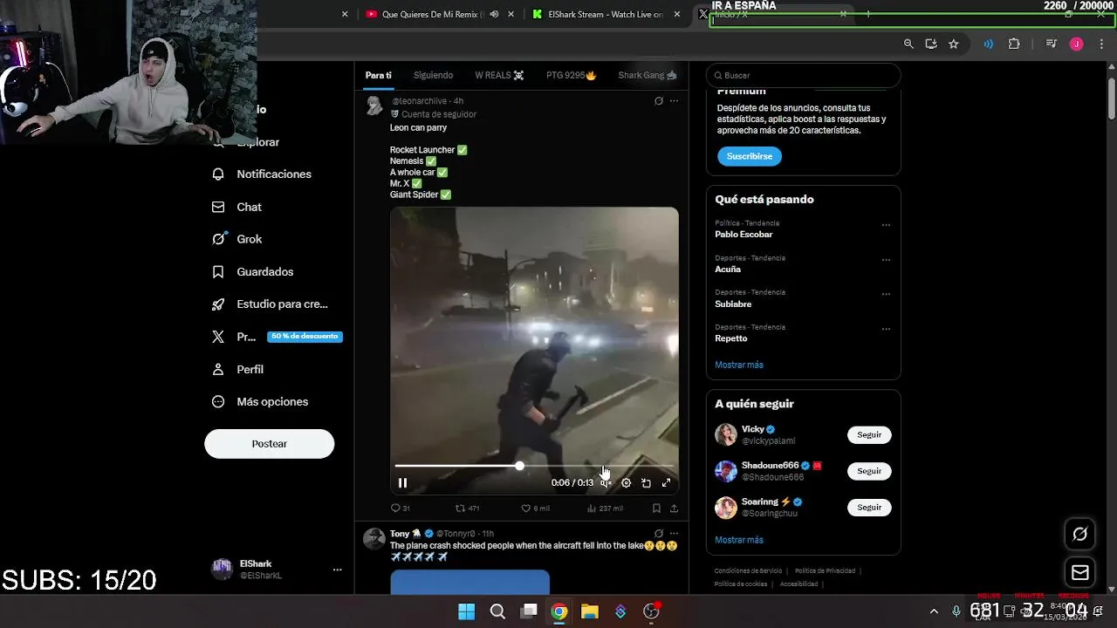Switch to ElShark Stream Kick tab
The width and height of the screenshot is (1117, 628).
tap(599, 14)
